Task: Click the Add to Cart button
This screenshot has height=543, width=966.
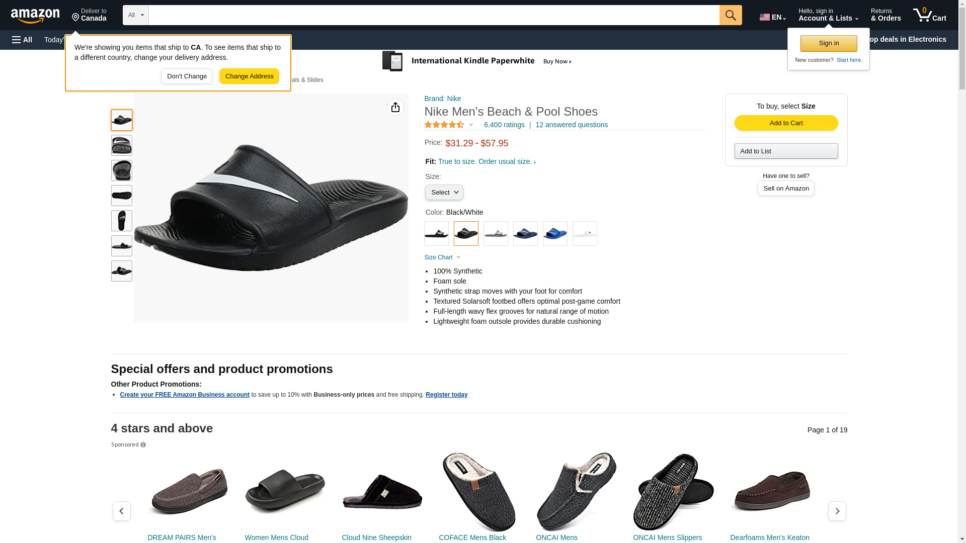Action: click(786, 123)
